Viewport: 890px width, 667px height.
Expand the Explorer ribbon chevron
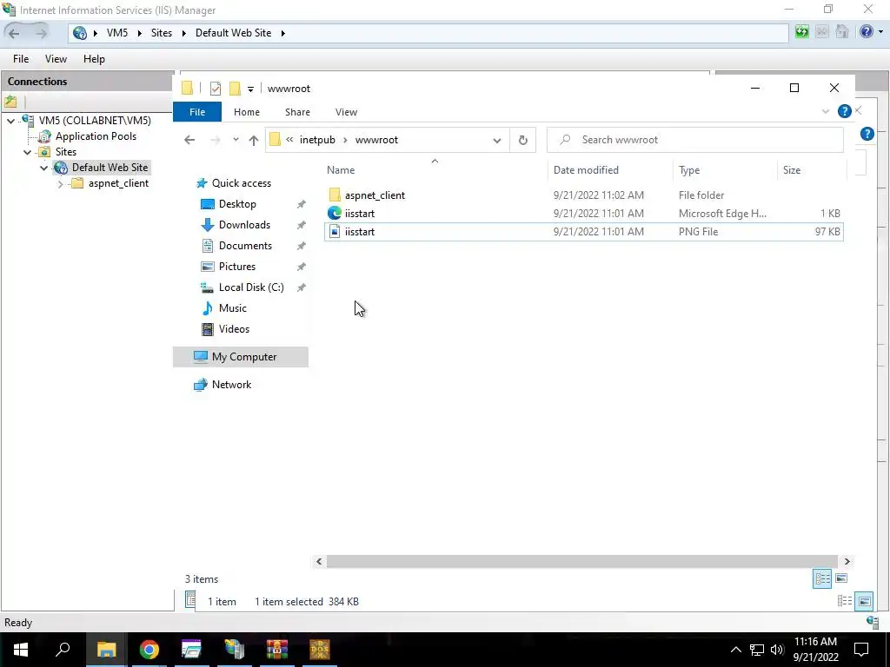(826, 112)
